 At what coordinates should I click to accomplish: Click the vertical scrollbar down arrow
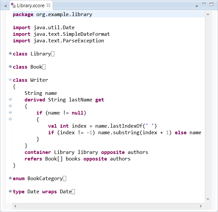click(x=208, y=199)
